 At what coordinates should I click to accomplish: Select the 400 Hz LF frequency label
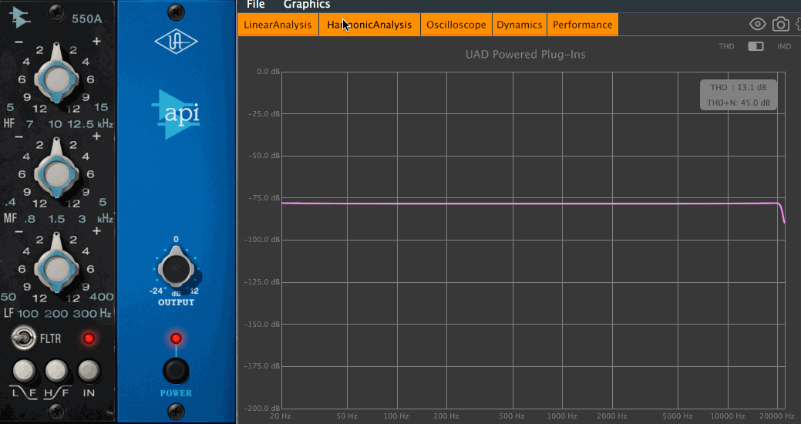[x=101, y=297]
